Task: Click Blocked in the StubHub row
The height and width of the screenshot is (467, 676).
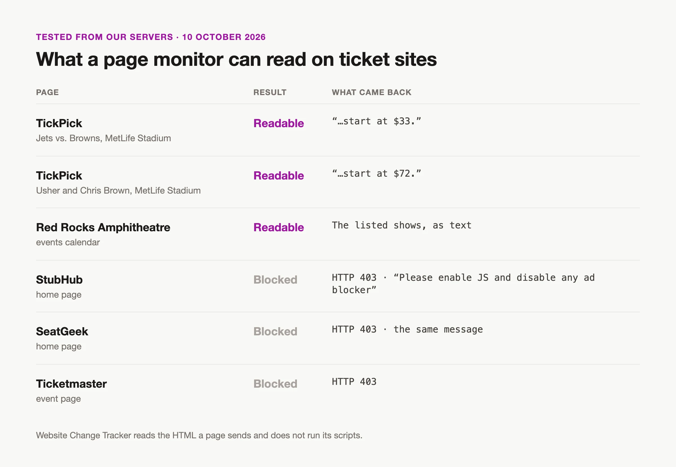Action: (275, 280)
